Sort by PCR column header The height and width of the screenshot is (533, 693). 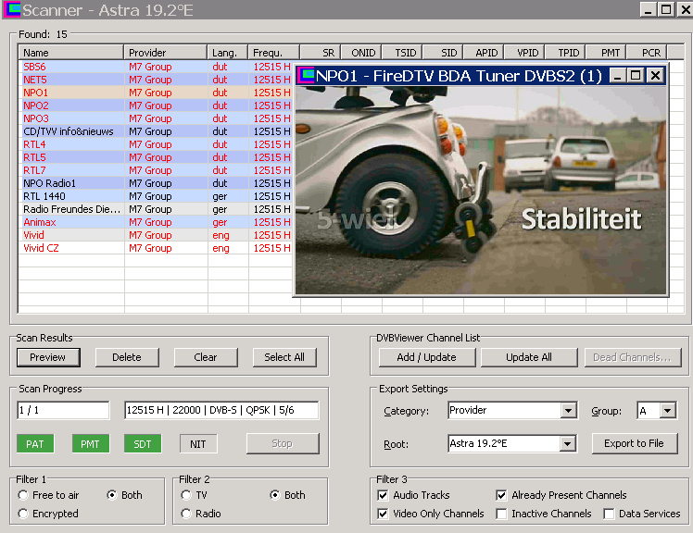[647, 53]
